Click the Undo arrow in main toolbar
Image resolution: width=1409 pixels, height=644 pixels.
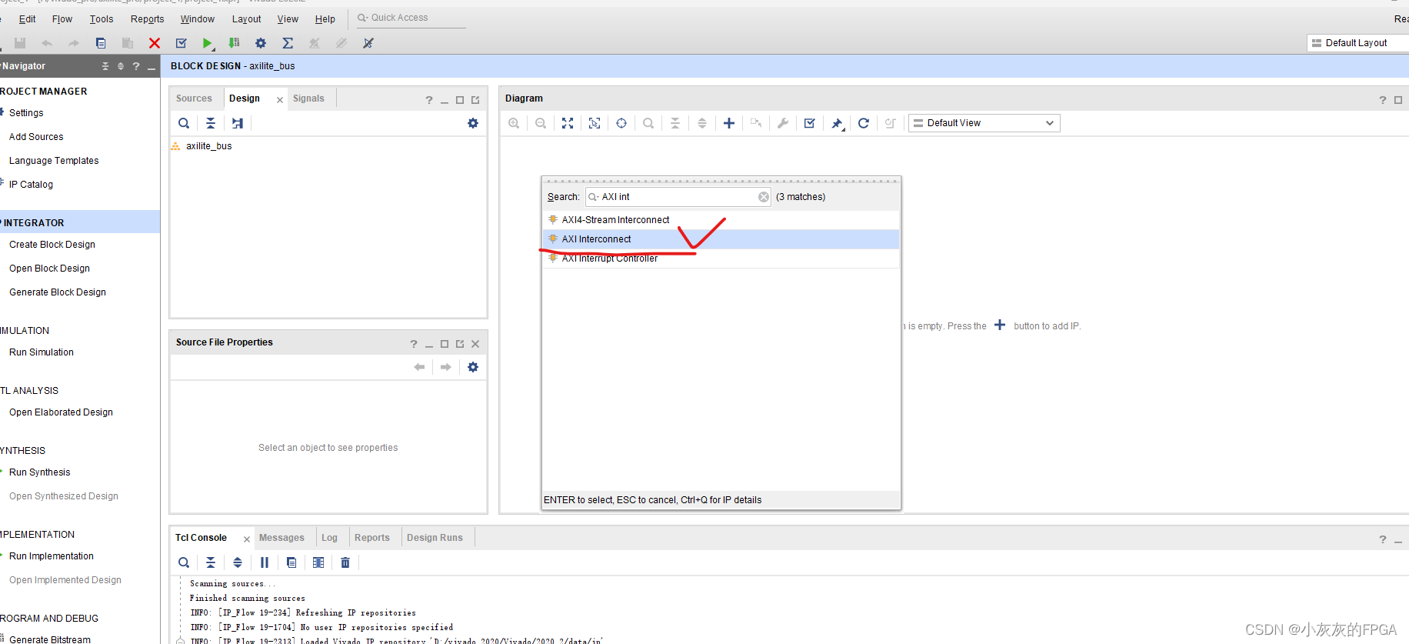point(47,43)
